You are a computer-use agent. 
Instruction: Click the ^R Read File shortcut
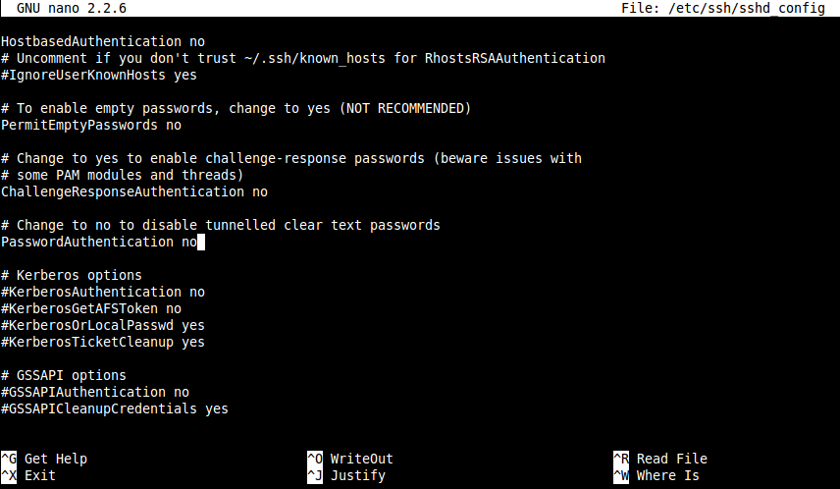660,459
